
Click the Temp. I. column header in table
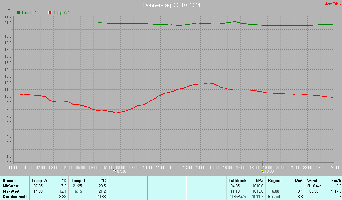pos(79,181)
